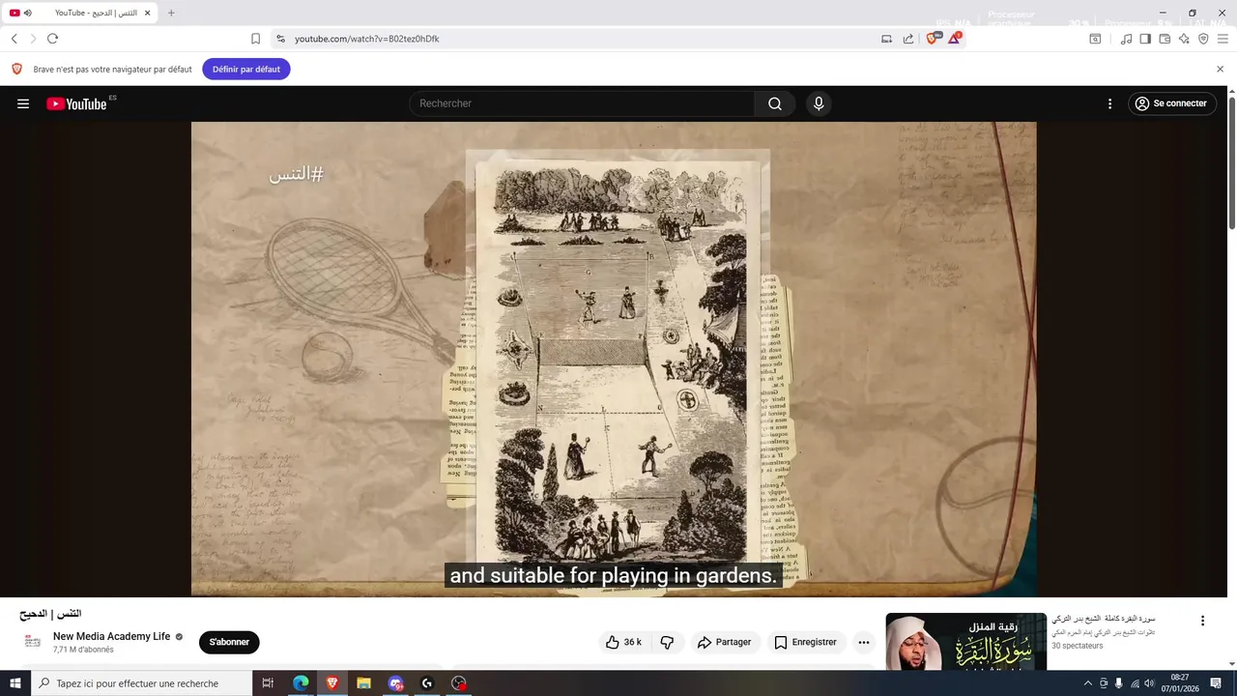Click the dislike thumbs-down button
This screenshot has height=696, width=1237.
(667, 642)
